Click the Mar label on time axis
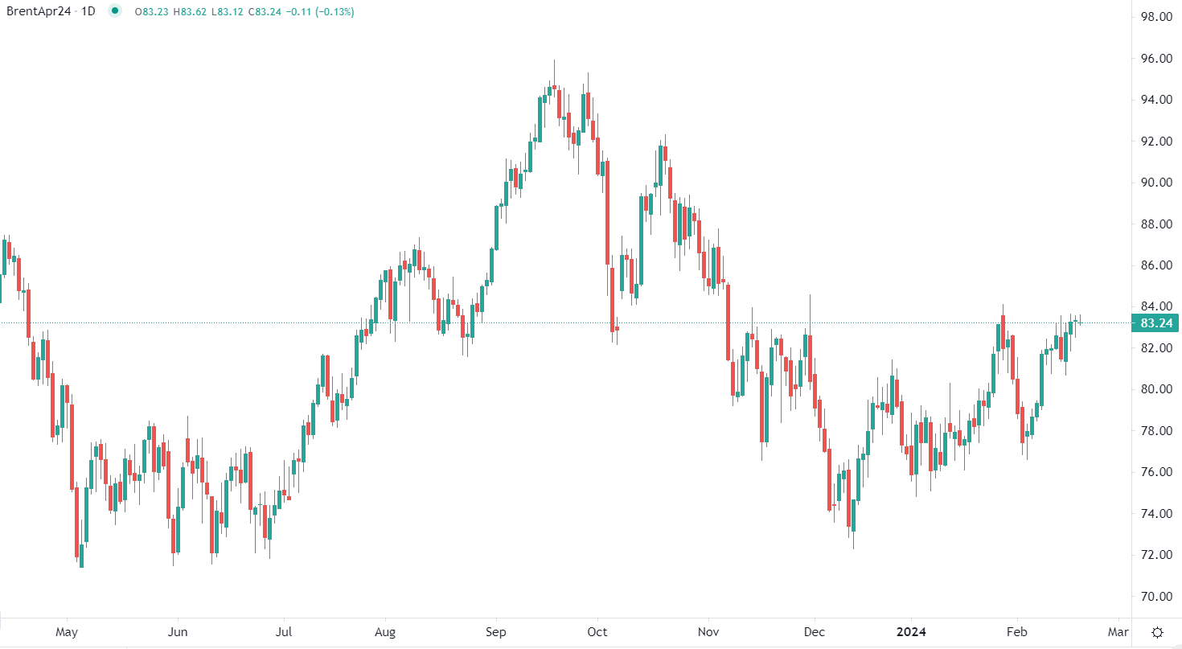 pyautogui.click(x=1119, y=632)
